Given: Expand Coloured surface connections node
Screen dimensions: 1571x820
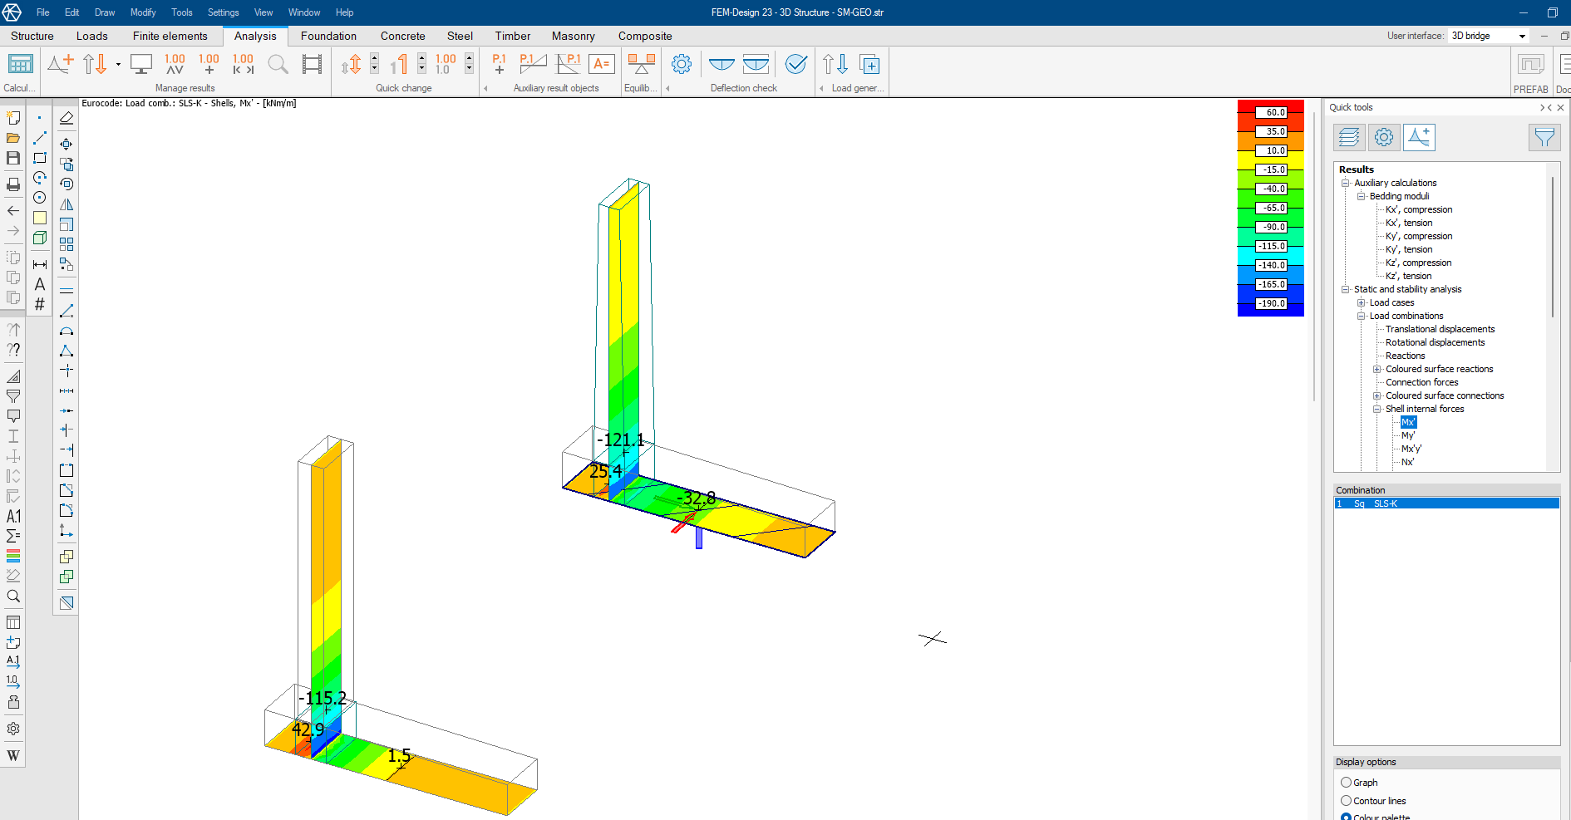Looking at the screenshot, I should tap(1376, 395).
